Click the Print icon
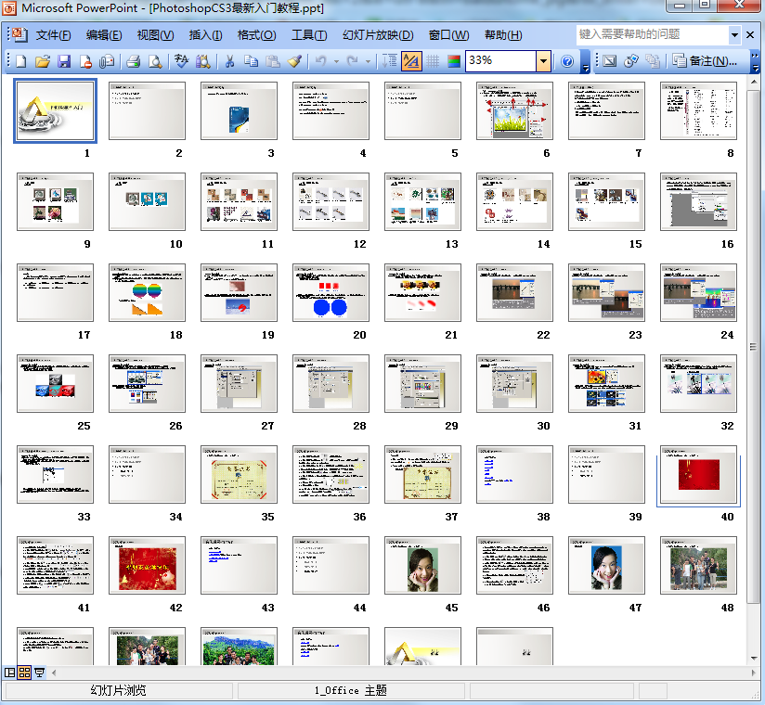Image resolution: width=765 pixels, height=705 pixels. point(133,61)
